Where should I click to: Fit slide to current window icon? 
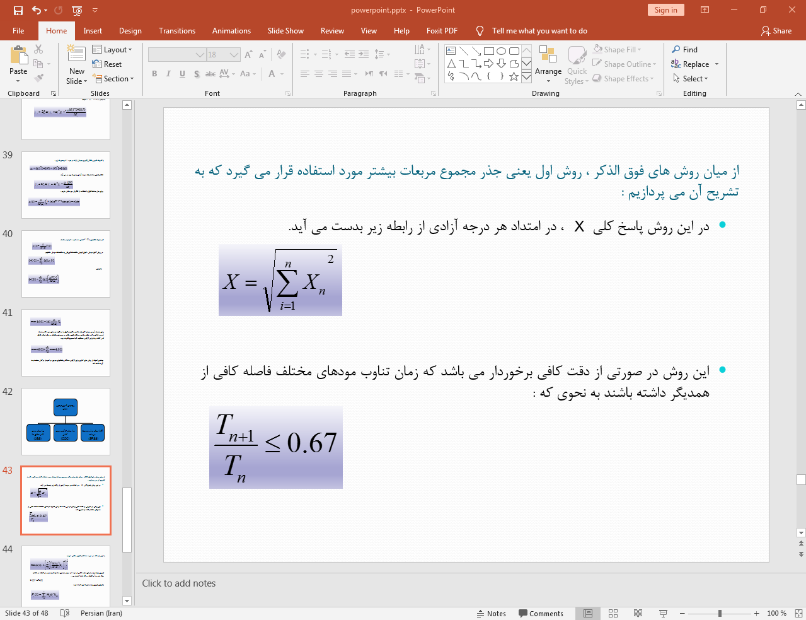(x=798, y=613)
